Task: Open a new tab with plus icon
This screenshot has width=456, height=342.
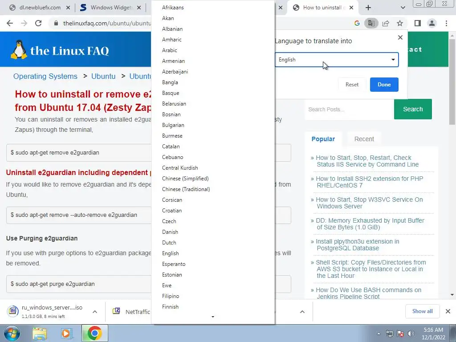Action: tap(368, 8)
